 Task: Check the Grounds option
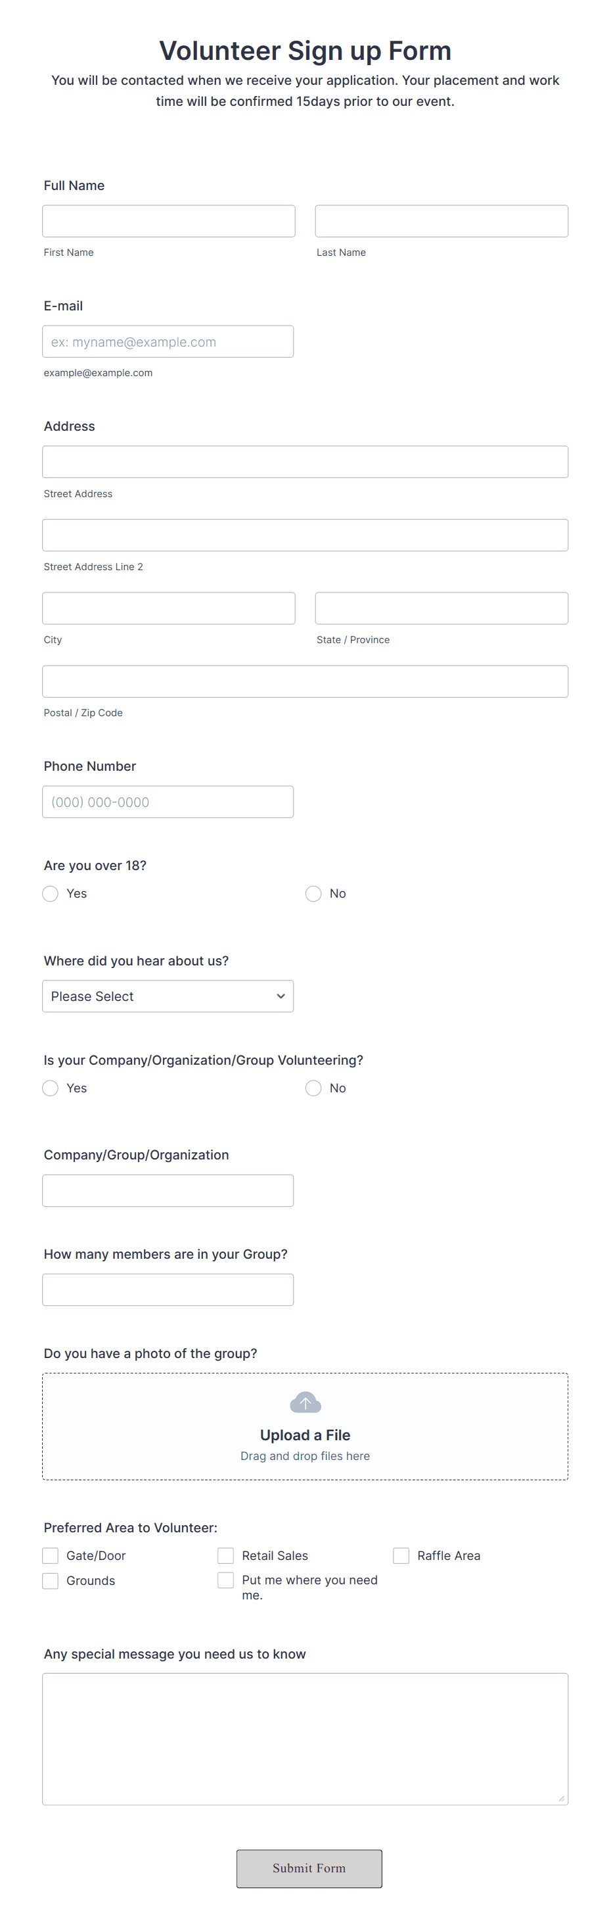(x=50, y=1581)
